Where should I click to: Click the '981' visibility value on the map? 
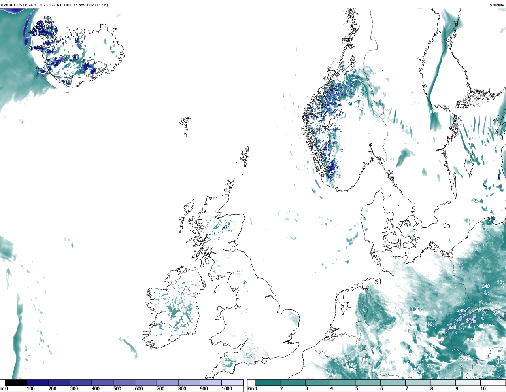coord(501,282)
